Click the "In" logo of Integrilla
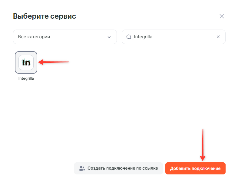238x188 pixels. [26, 62]
